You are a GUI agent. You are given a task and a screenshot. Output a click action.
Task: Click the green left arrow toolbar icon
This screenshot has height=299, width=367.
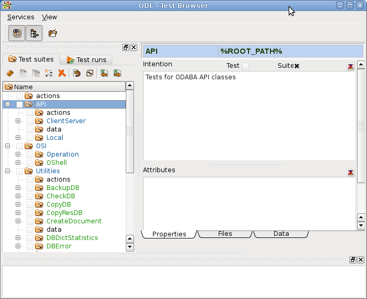point(104,74)
